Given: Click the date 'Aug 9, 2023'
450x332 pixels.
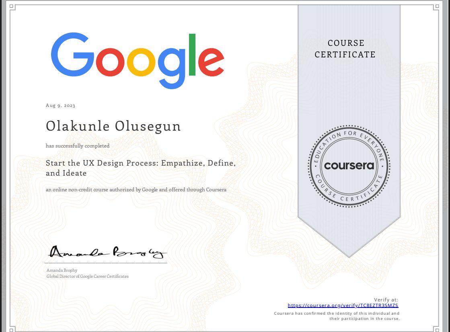Looking at the screenshot, I should (x=61, y=106).
